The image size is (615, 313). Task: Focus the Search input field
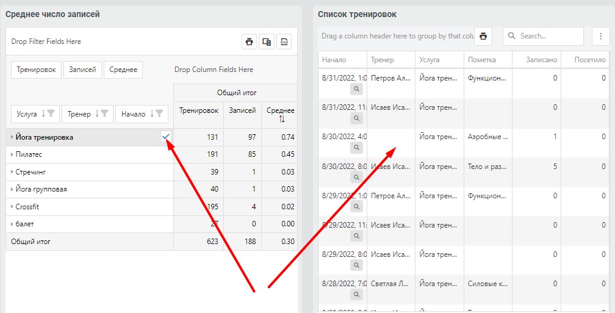pos(543,36)
